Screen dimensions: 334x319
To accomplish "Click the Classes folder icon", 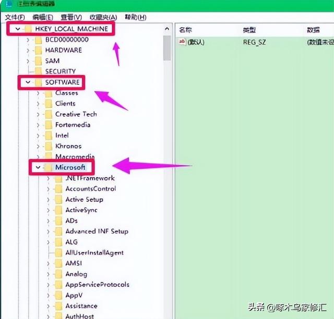I will tap(49, 93).
